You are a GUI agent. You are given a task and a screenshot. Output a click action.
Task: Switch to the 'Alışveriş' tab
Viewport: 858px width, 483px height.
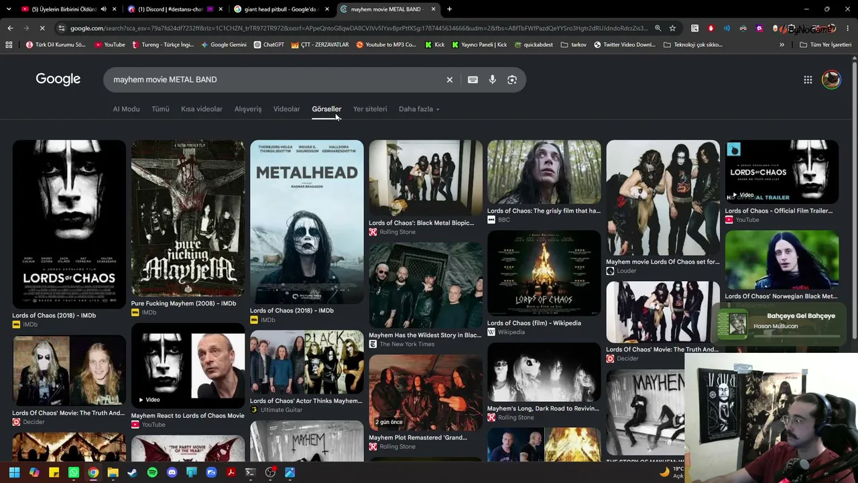point(248,109)
